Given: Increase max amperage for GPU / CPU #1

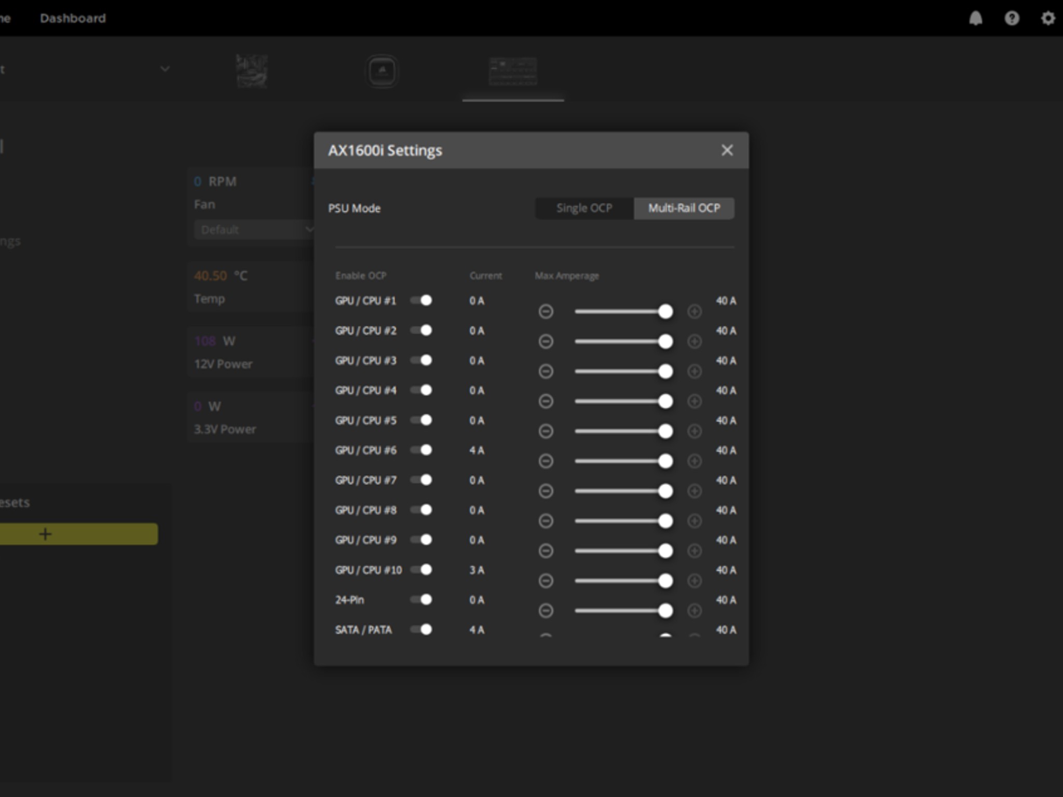Looking at the screenshot, I should [694, 311].
